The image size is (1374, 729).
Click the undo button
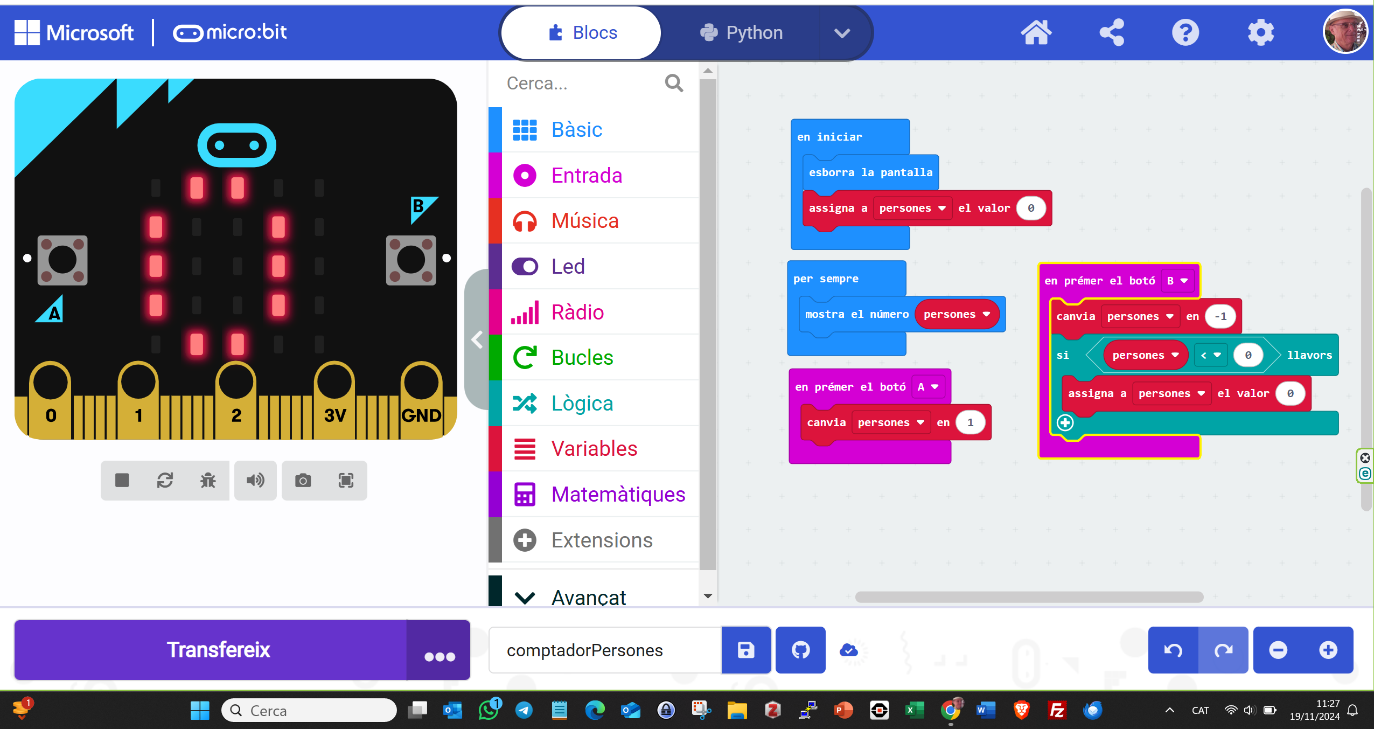(x=1173, y=650)
